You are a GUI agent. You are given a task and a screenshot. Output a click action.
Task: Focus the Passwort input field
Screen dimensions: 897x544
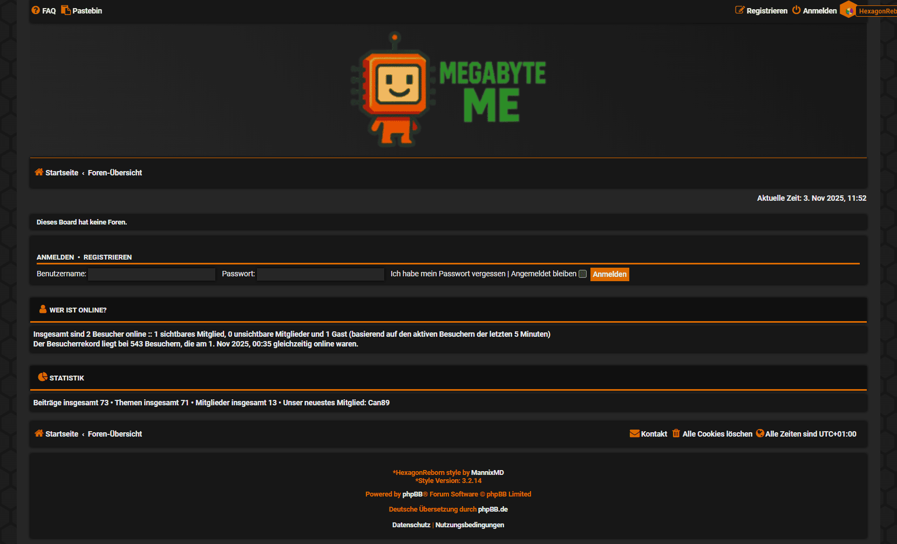(320, 274)
